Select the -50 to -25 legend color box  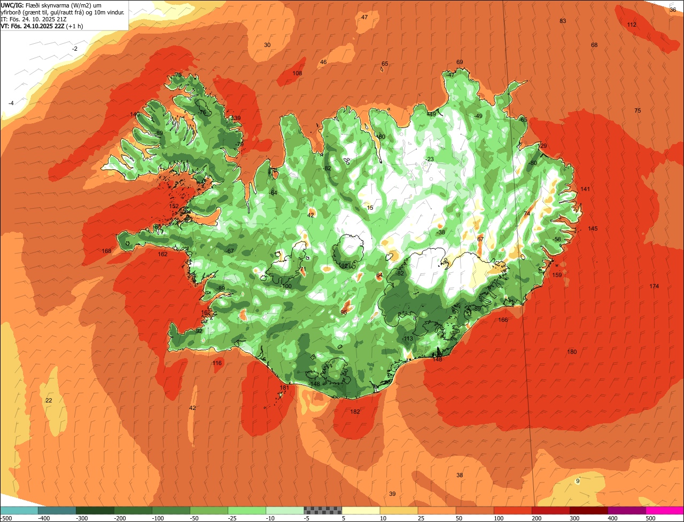tap(208, 510)
